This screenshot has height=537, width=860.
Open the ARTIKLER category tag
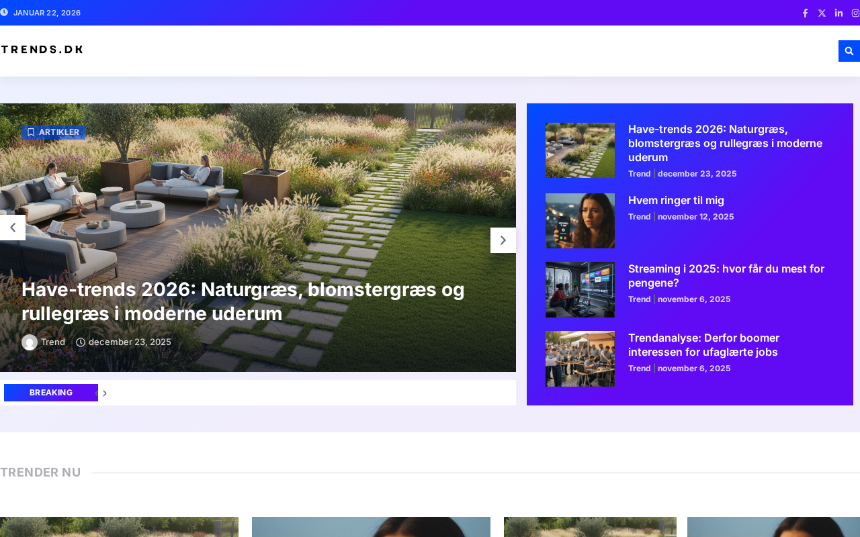pyautogui.click(x=53, y=132)
